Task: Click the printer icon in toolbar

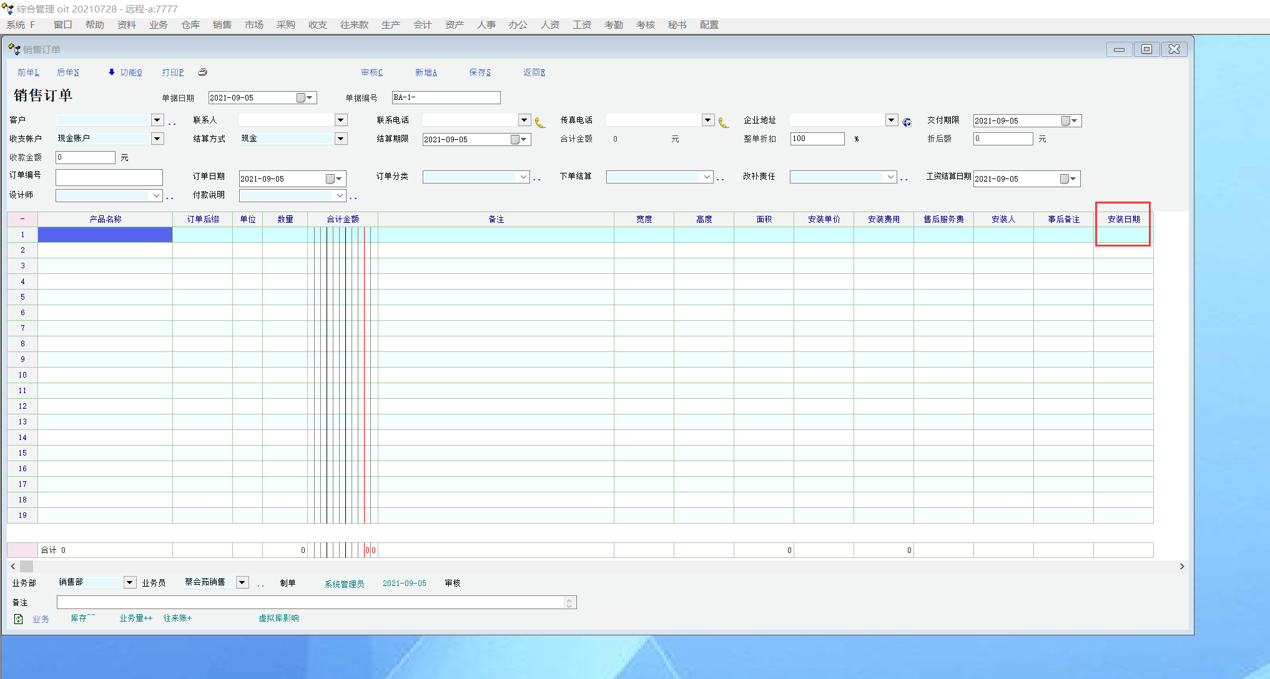Action: [x=202, y=72]
